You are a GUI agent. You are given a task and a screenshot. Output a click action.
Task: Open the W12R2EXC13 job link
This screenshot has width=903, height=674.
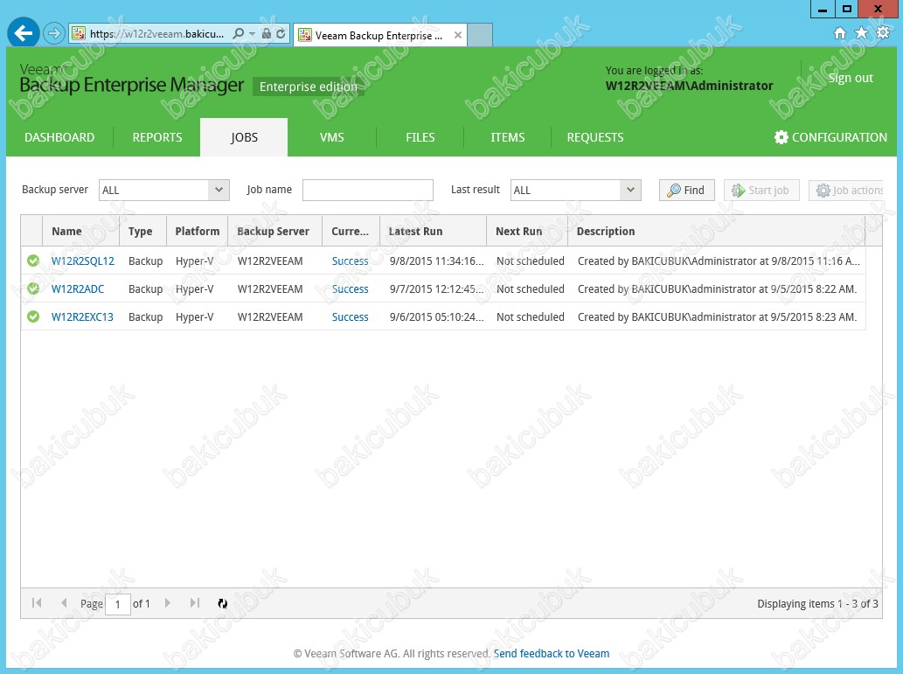(82, 316)
